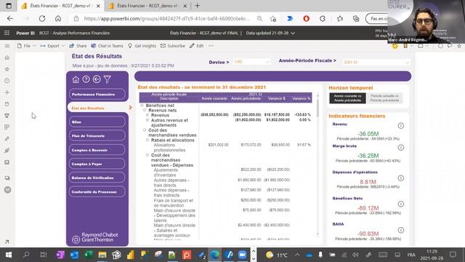The image size is (465, 262).
Task: Open Favorites star in Power BI sidebar
Action: pos(7,69)
